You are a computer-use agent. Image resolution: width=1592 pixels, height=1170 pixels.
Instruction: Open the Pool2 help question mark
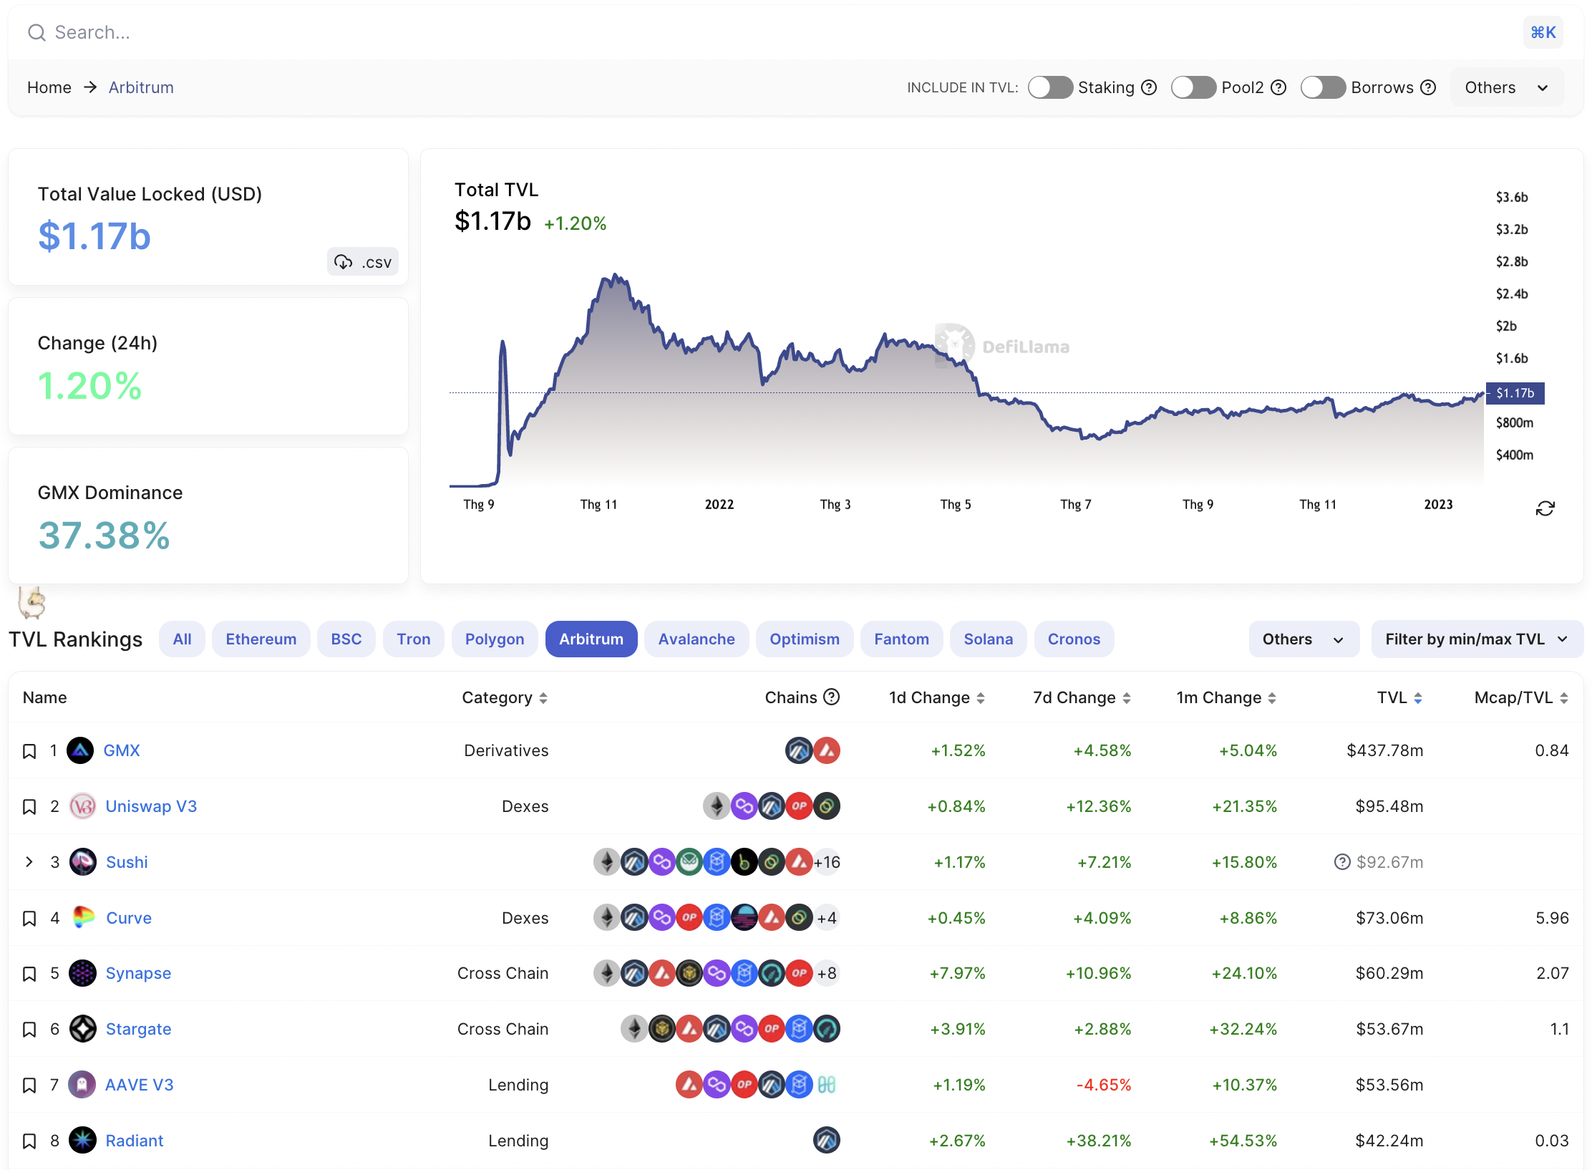pyautogui.click(x=1278, y=87)
